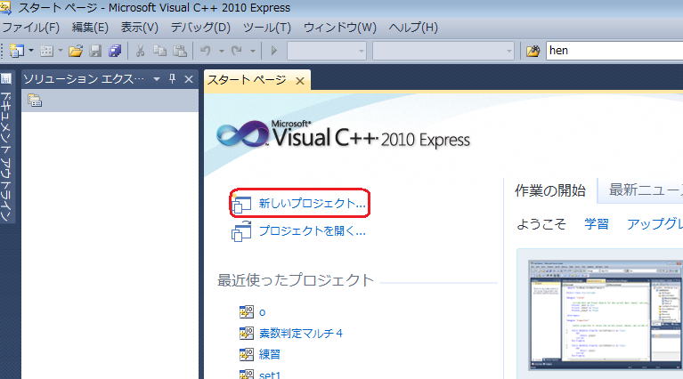Click the Undo toolbar icon
Screen dimensions: 683x379
point(206,51)
